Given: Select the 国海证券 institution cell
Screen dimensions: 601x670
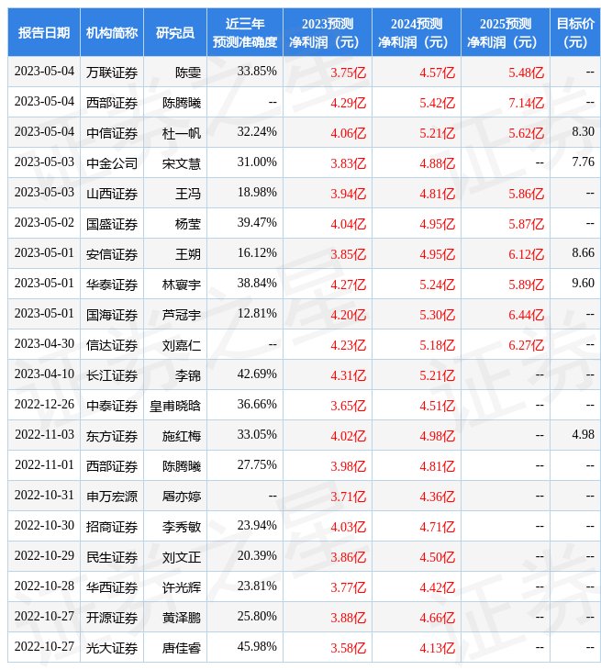Looking at the screenshot, I should click(x=112, y=315).
